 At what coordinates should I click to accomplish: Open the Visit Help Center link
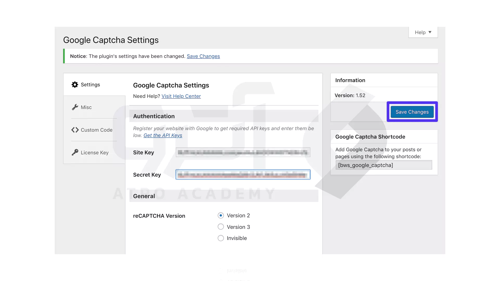(x=181, y=96)
